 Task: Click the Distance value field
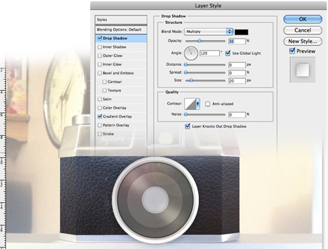pyautogui.click(x=237, y=65)
